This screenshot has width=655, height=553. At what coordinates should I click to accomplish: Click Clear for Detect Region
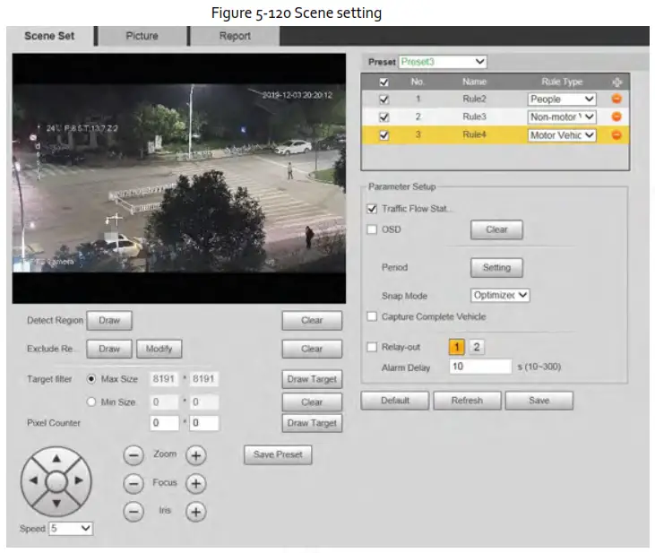(312, 321)
